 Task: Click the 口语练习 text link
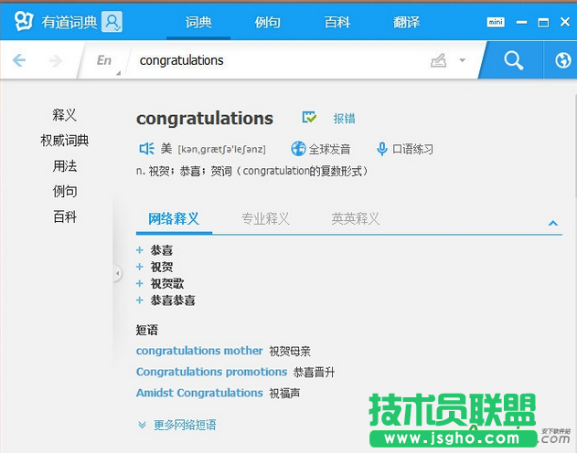click(412, 149)
